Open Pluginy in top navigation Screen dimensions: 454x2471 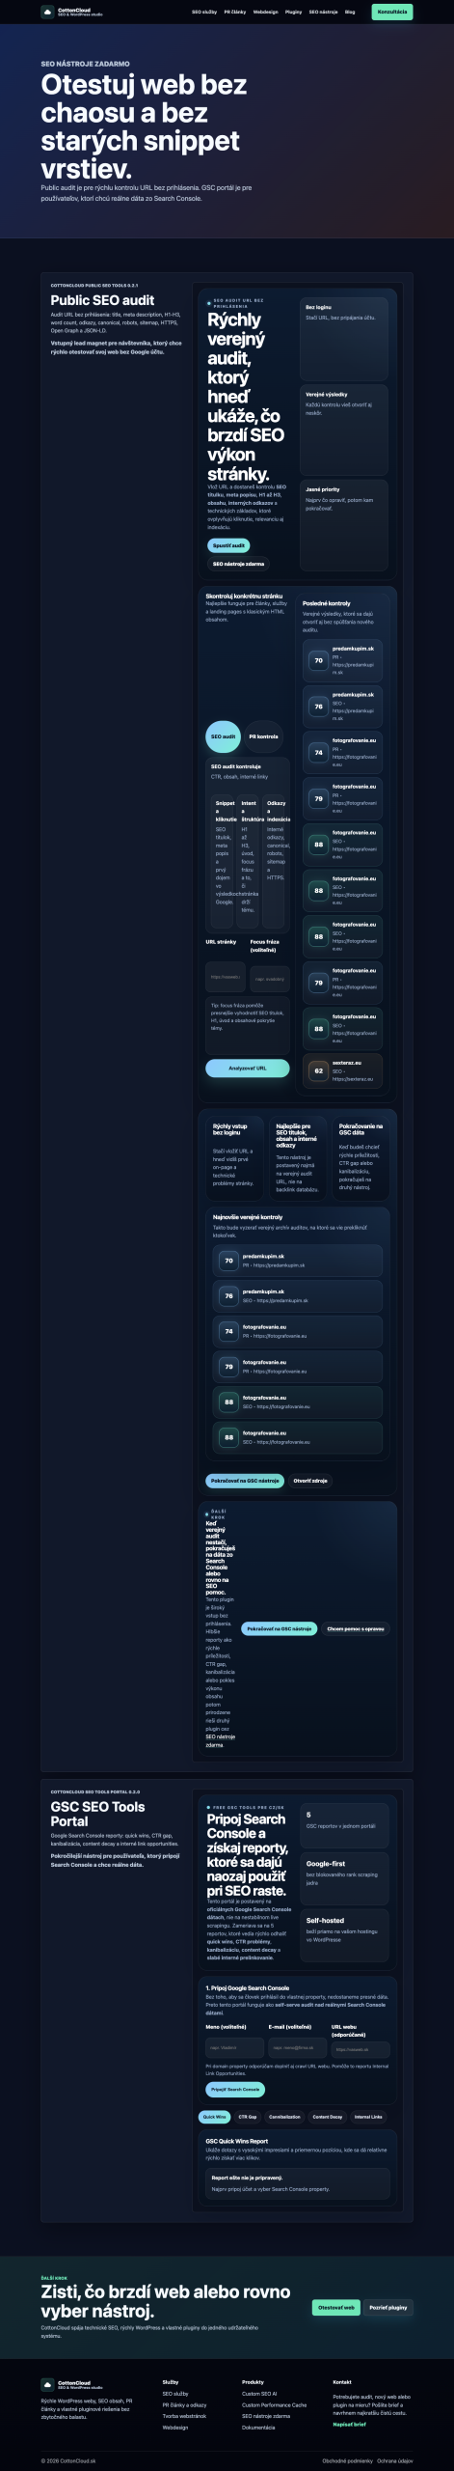pos(294,13)
